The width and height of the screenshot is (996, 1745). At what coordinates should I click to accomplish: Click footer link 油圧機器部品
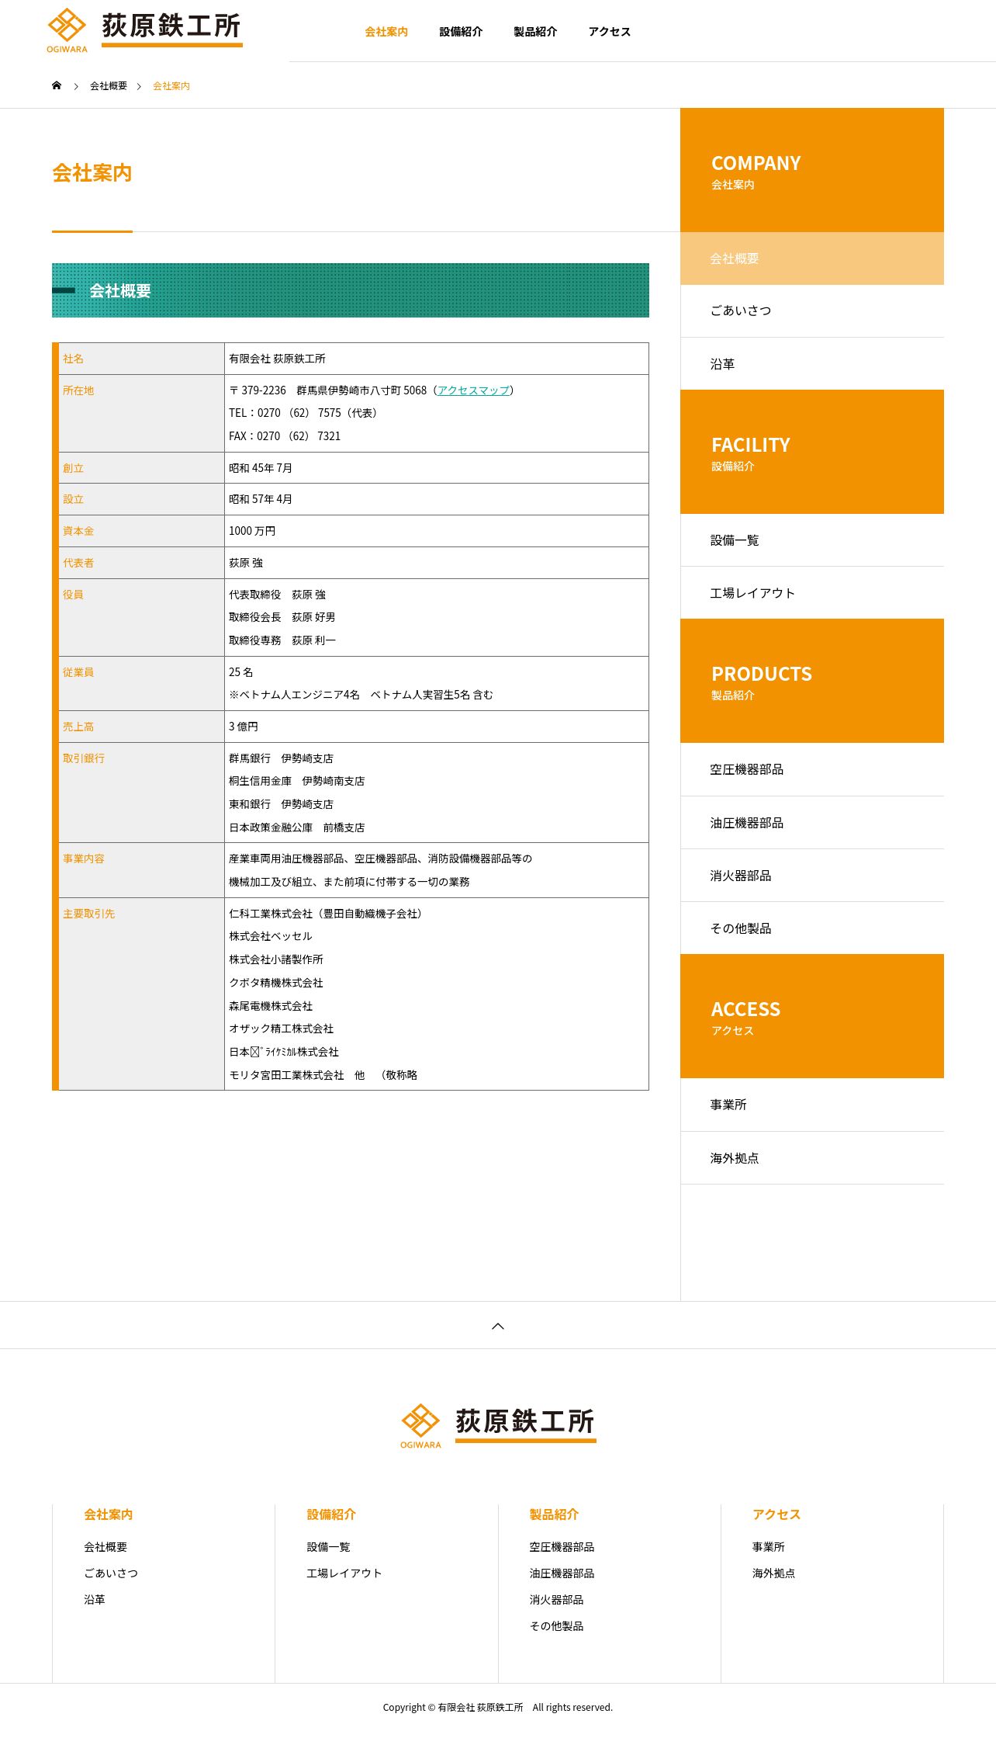tap(562, 1573)
